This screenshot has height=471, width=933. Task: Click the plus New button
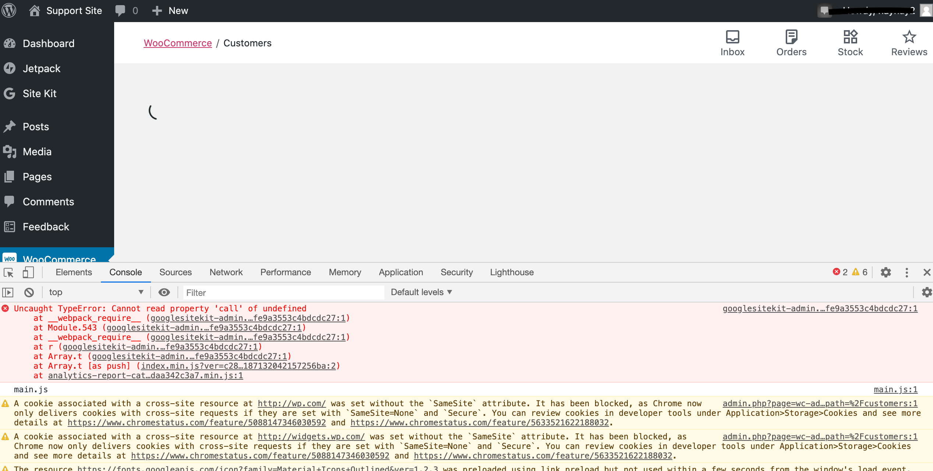click(x=170, y=11)
